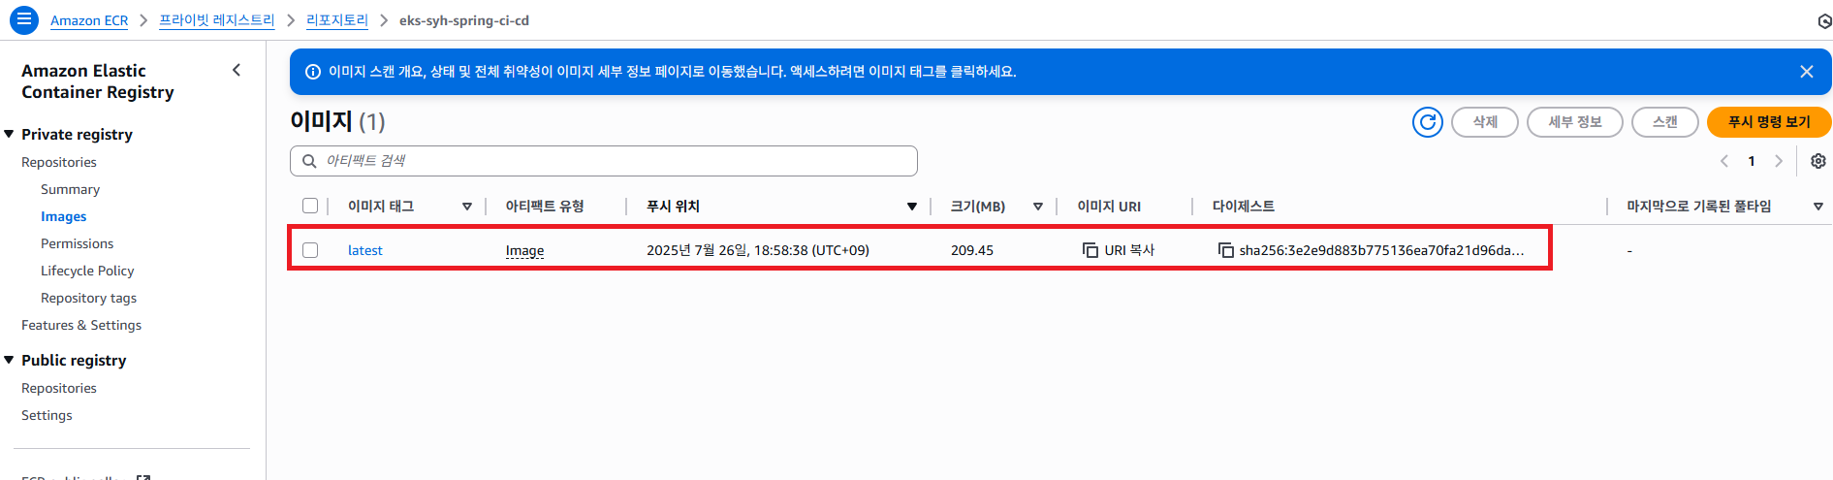This screenshot has width=1833, height=480.
Task: Collapse the Private registry section
Action: [x=9, y=134]
